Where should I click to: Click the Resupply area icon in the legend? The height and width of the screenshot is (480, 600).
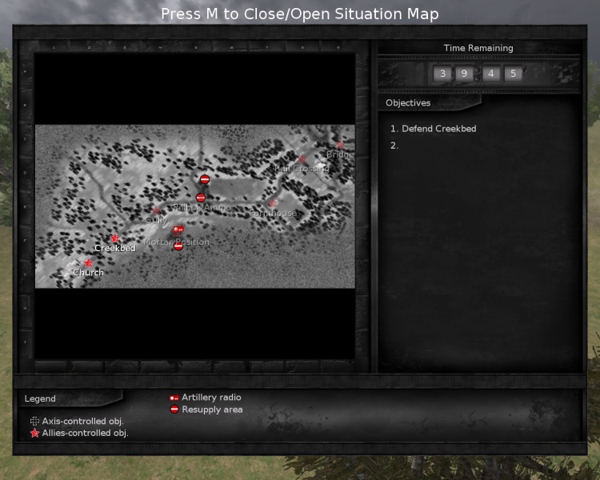(174, 409)
